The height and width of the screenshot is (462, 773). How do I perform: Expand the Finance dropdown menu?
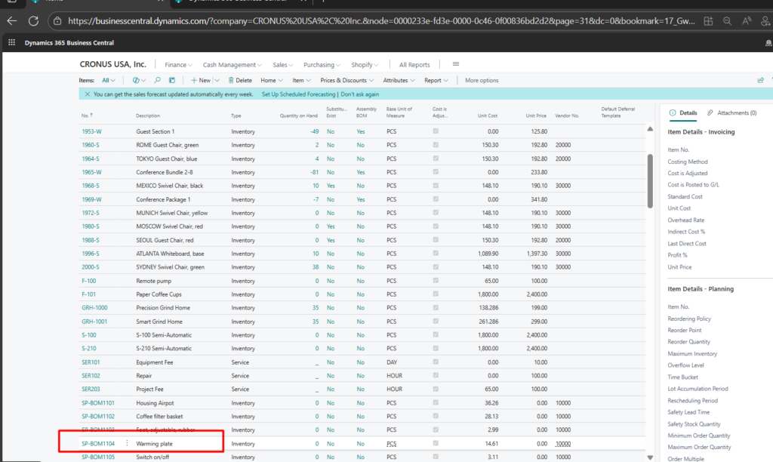click(x=178, y=65)
